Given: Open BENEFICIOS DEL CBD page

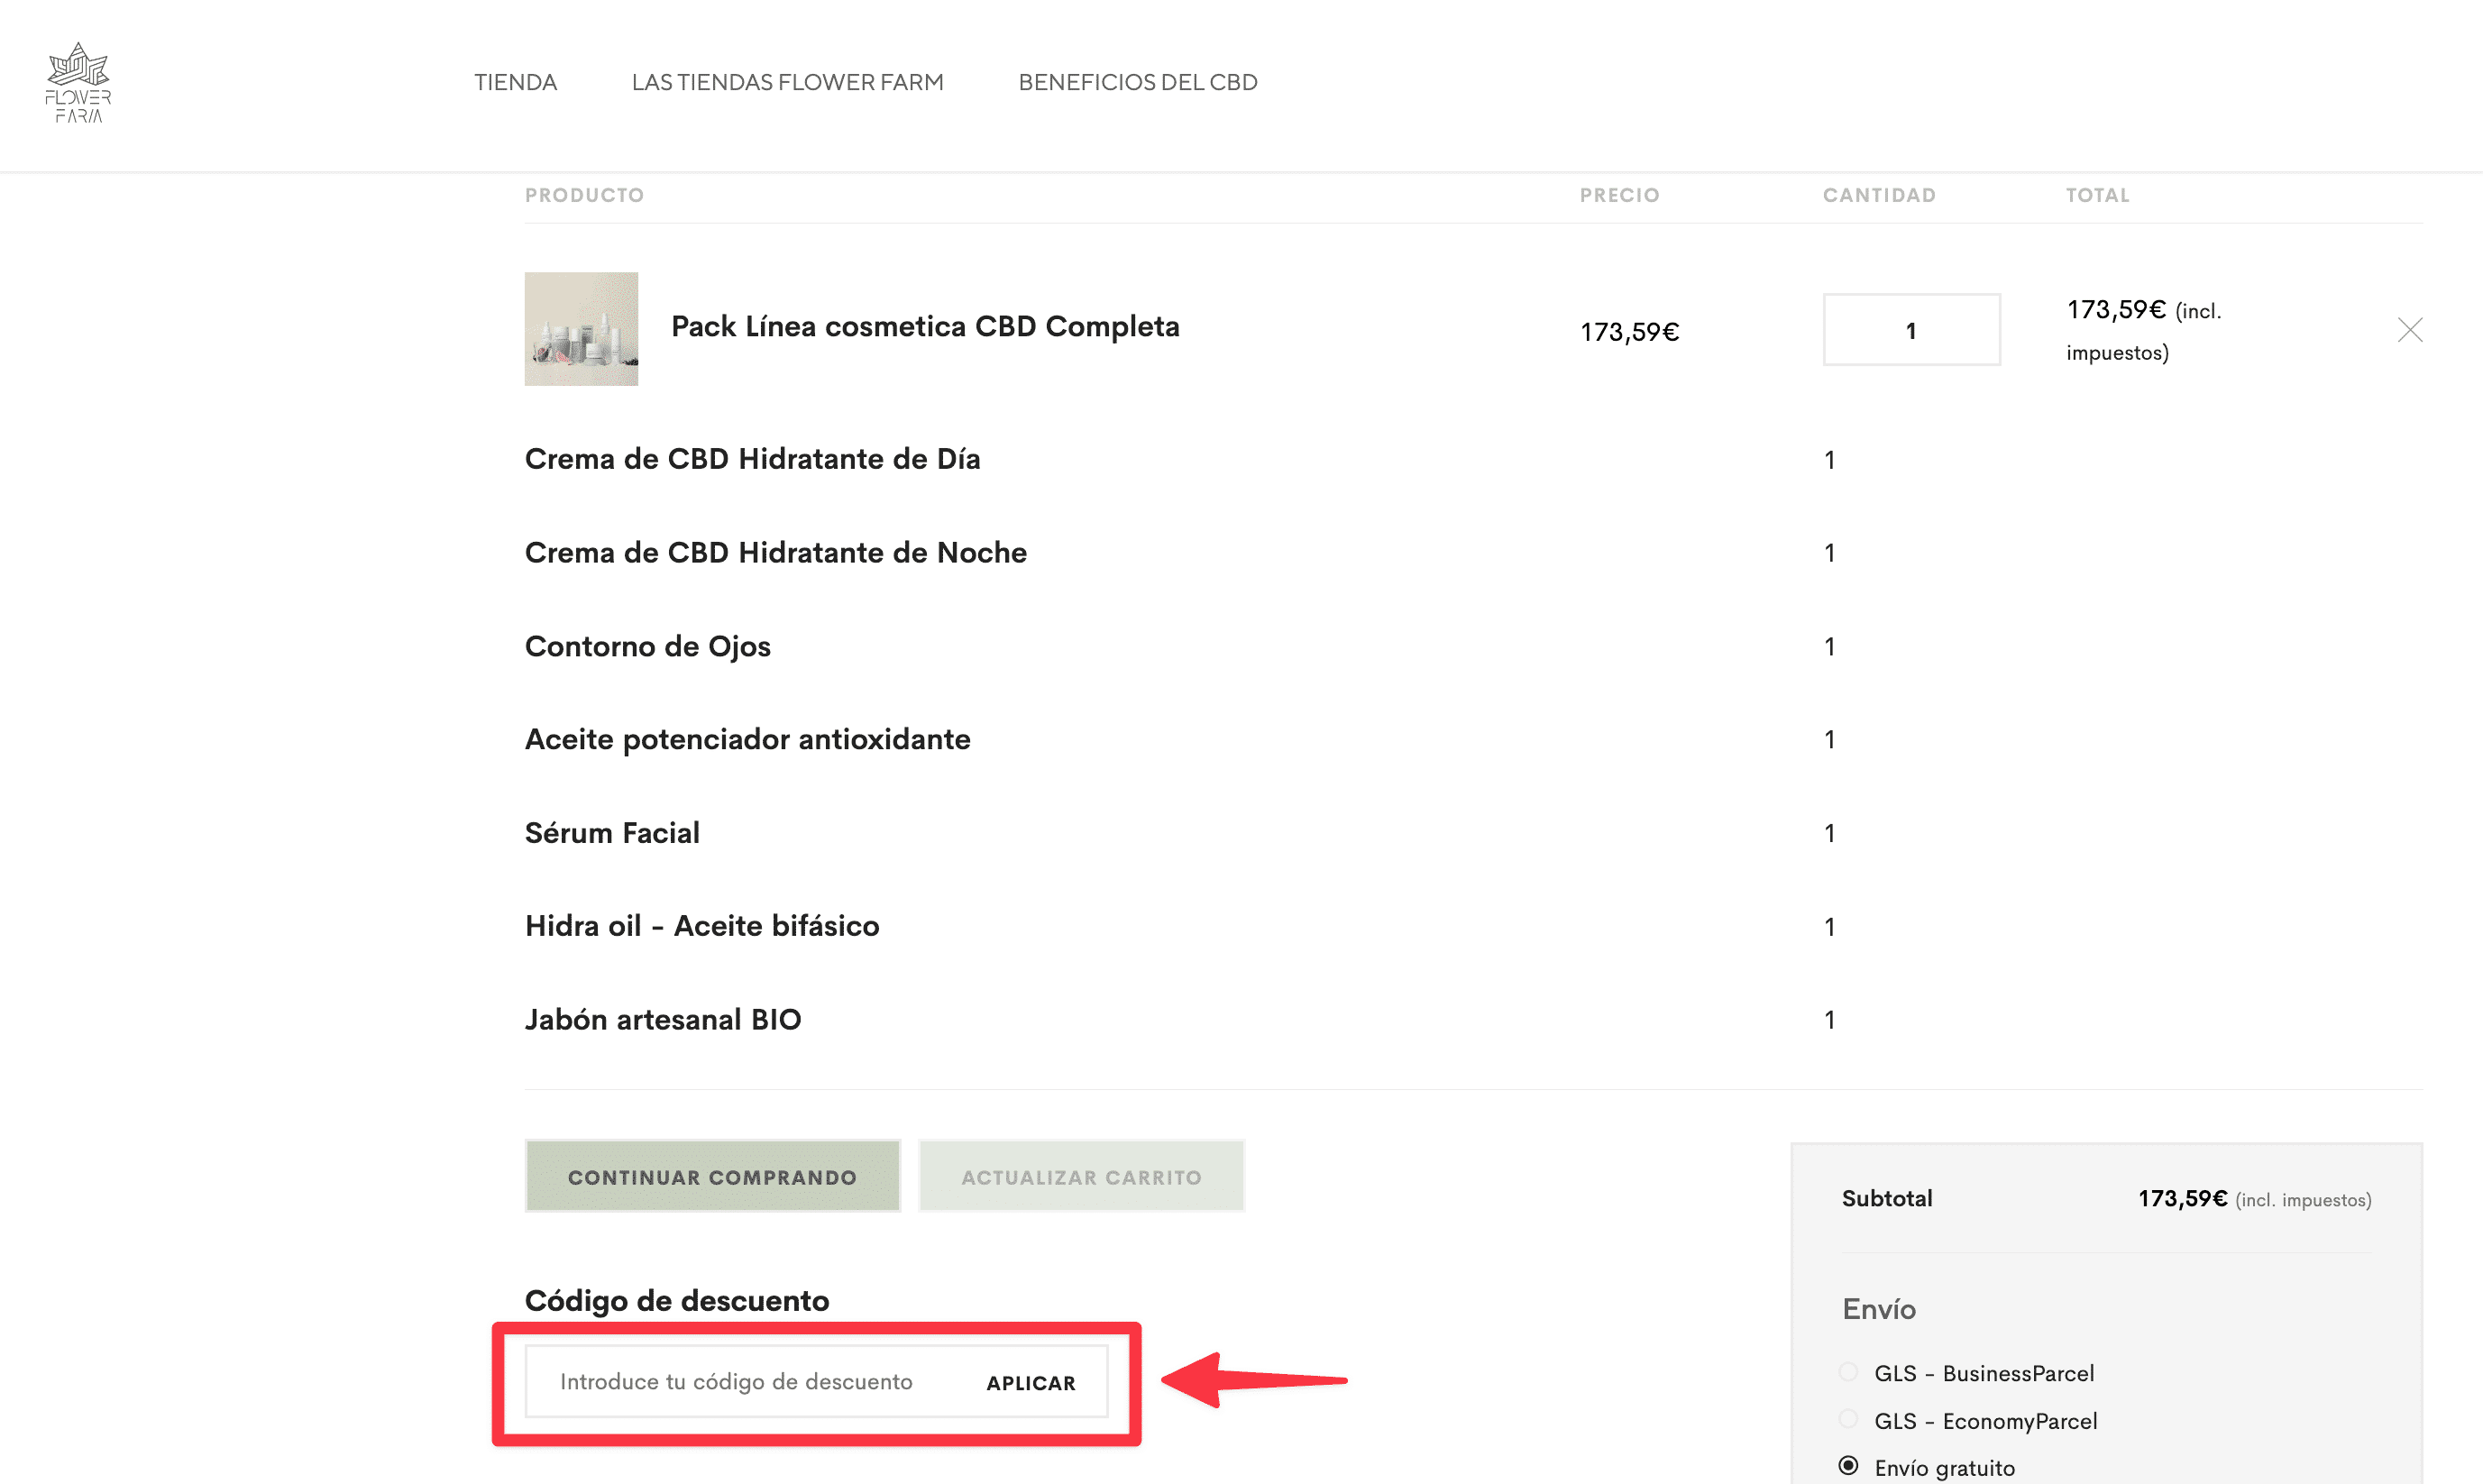Looking at the screenshot, I should tap(1137, 82).
